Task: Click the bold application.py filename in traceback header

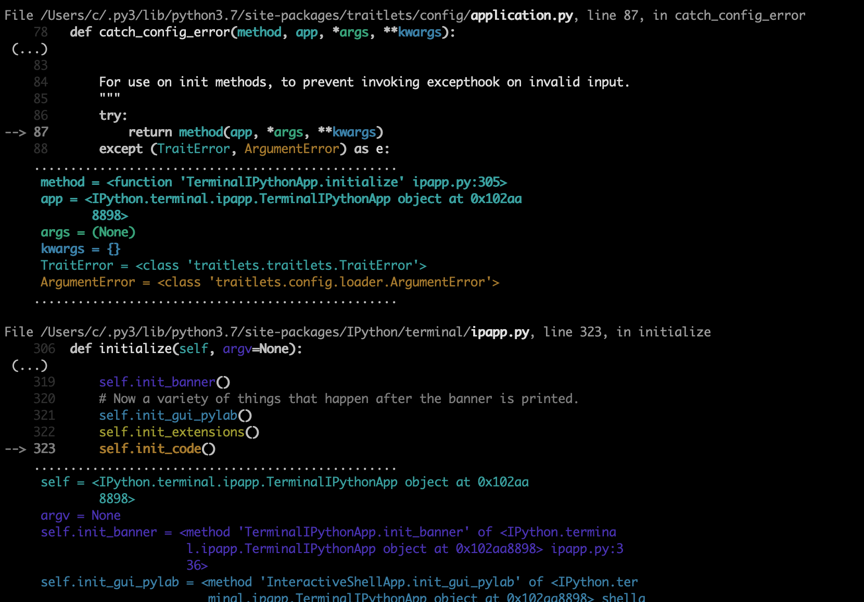Action: (x=522, y=16)
